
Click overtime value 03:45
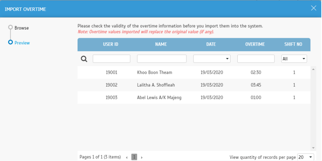click(x=256, y=85)
